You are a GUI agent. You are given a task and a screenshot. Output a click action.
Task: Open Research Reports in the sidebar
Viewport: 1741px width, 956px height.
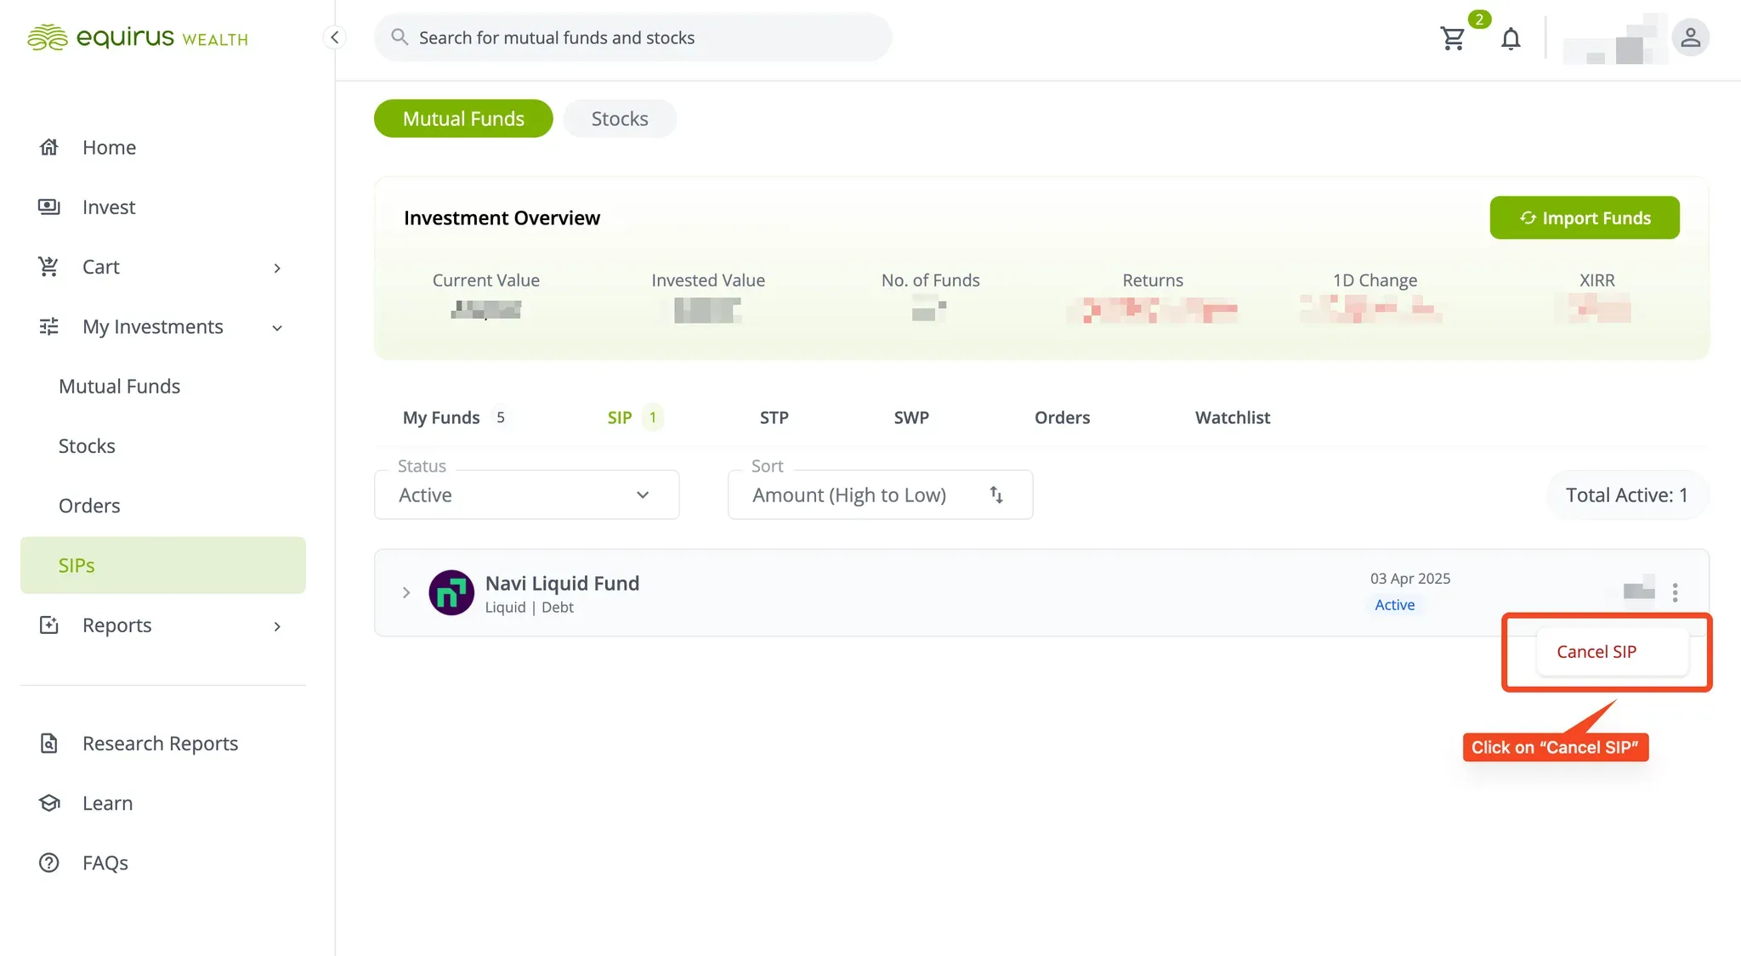click(x=160, y=744)
